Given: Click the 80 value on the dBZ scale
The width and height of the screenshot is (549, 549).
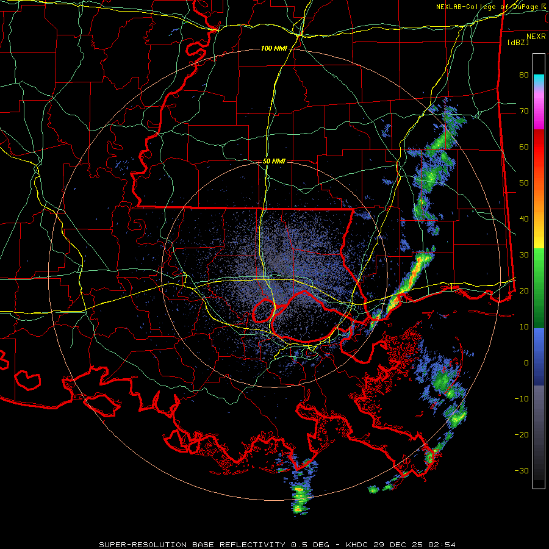Looking at the screenshot, I should [524, 75].
